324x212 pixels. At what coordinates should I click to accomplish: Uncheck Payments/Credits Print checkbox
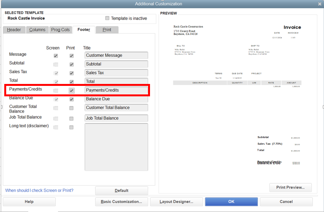click(x=72, y=91)
